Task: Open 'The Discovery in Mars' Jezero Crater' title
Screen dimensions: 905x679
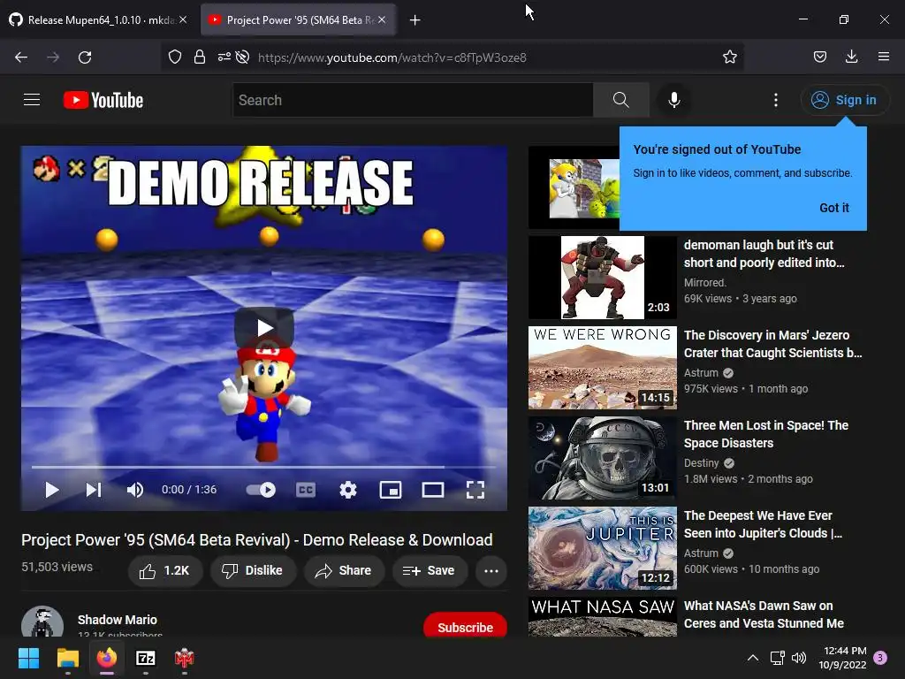Action: click(x=772, y=344)
